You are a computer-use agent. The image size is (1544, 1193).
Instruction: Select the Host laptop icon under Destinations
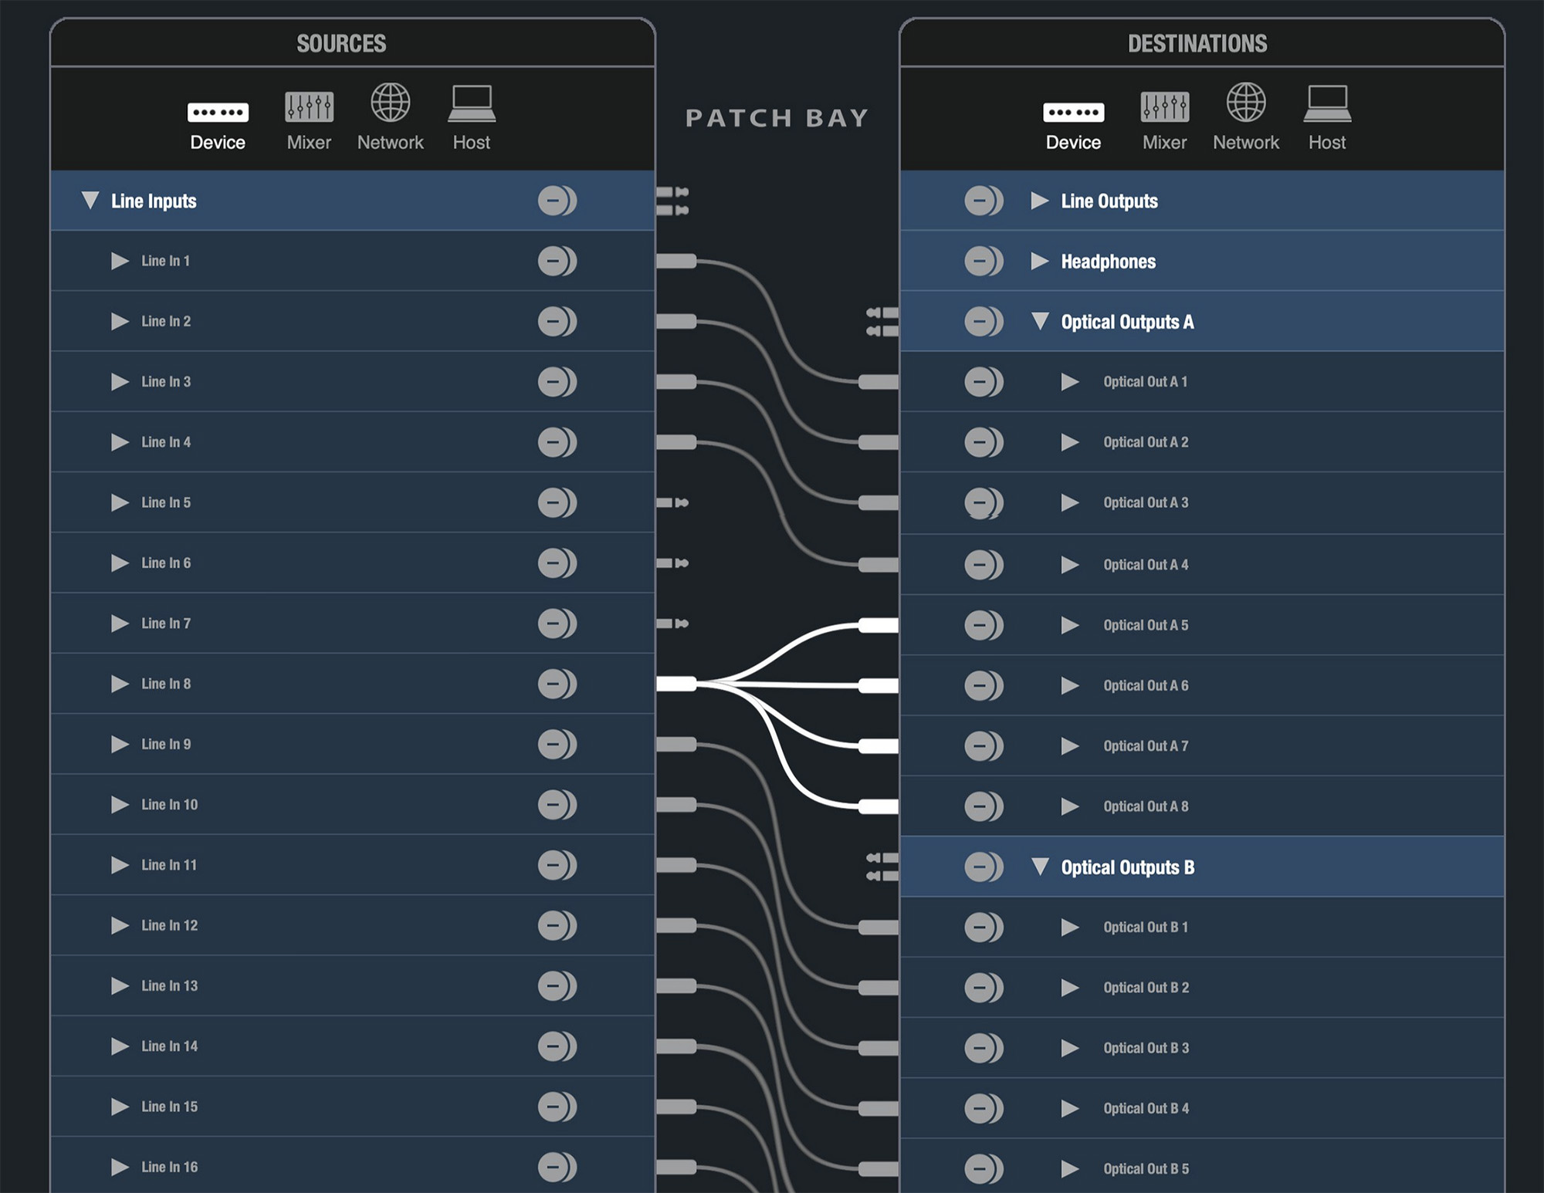tap(1327, 103)
